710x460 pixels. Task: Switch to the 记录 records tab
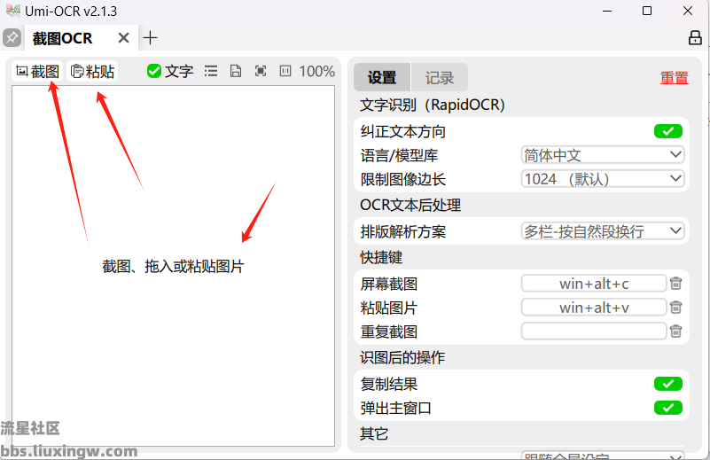coord(440,77)
